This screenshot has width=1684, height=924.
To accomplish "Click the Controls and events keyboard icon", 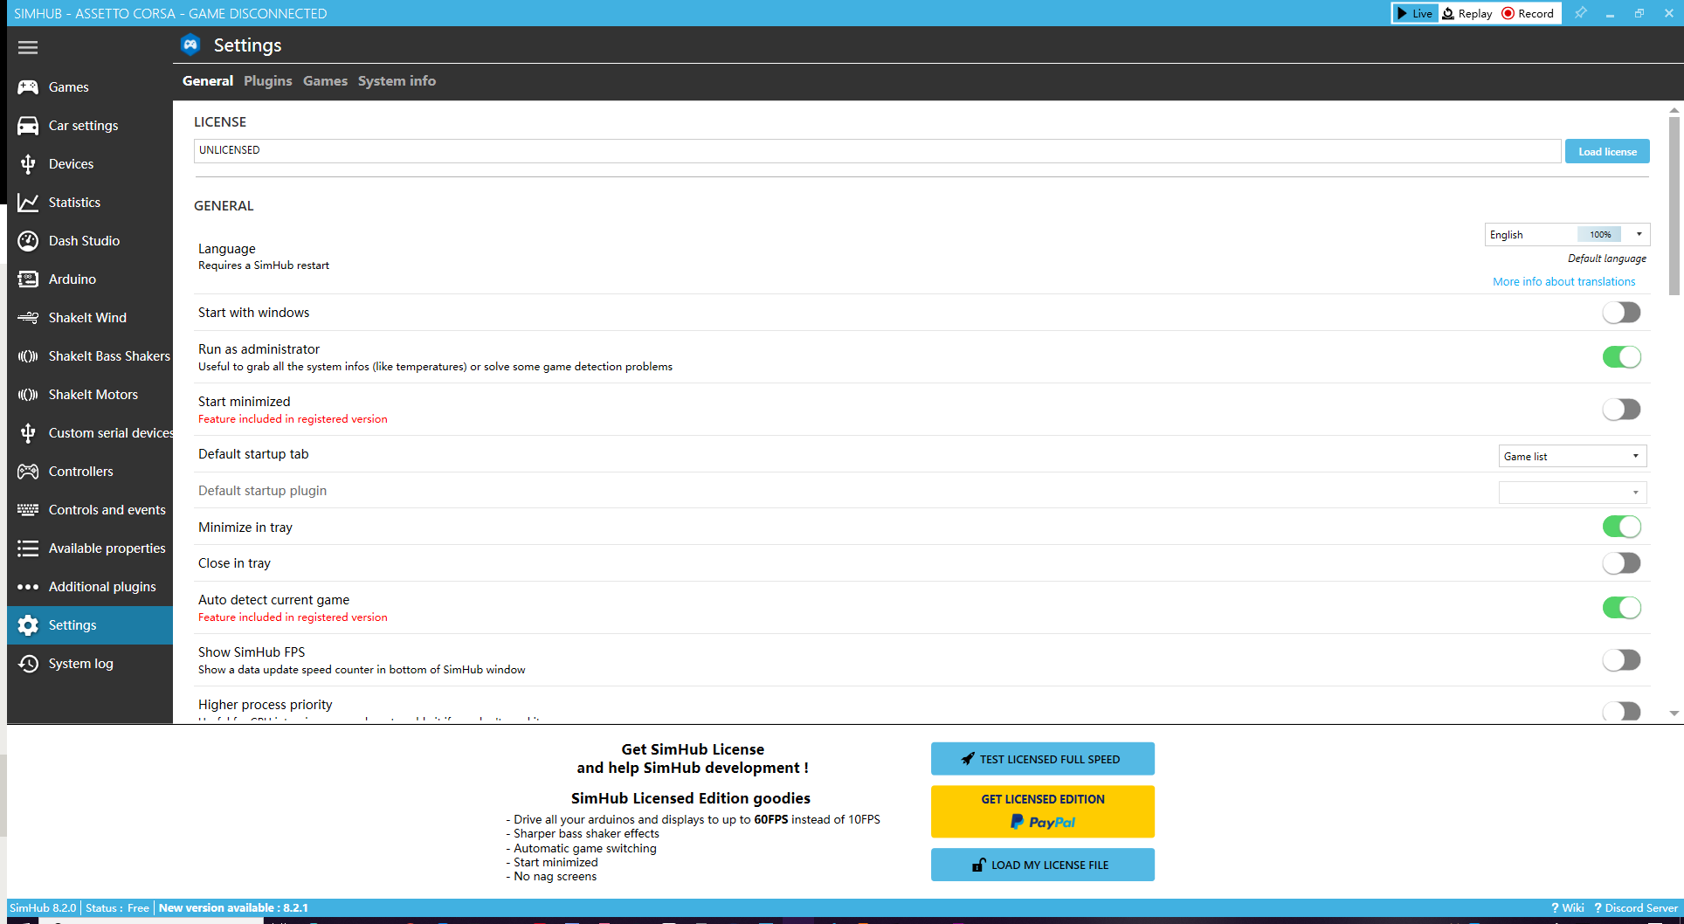I will pyautogui.click(x=28, y=510).
